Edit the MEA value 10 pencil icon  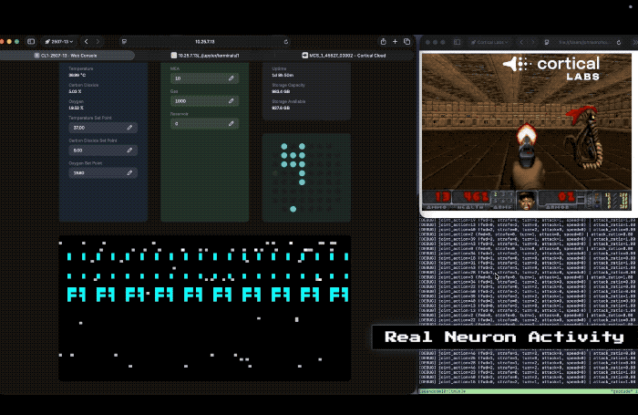(232, 78)
